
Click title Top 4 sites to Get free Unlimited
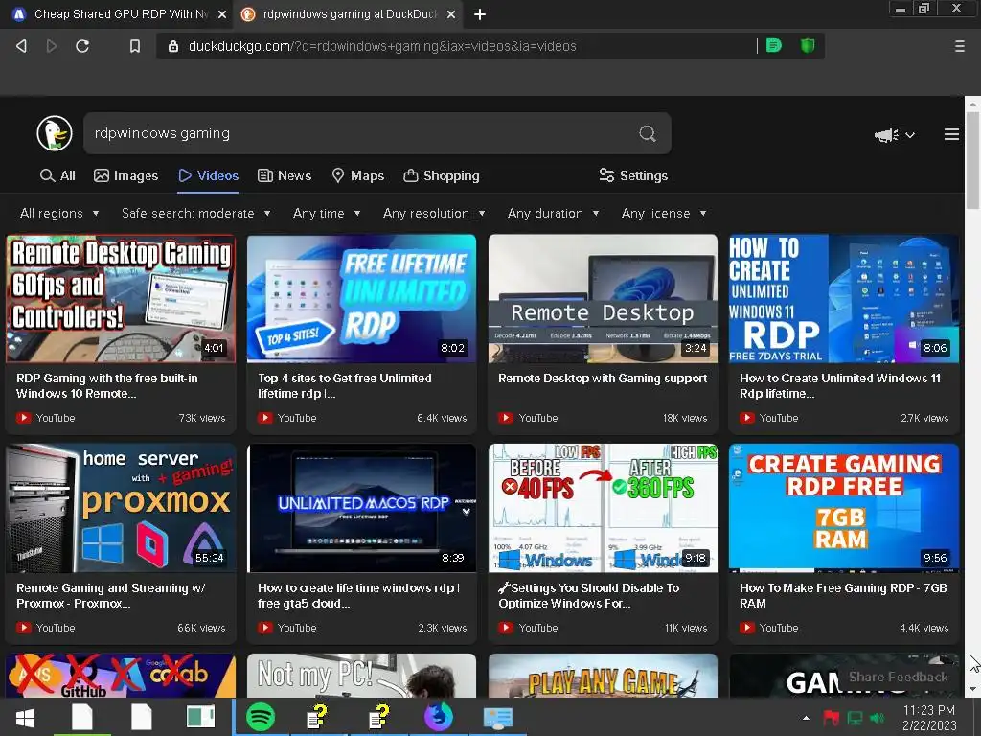(344, 385)
